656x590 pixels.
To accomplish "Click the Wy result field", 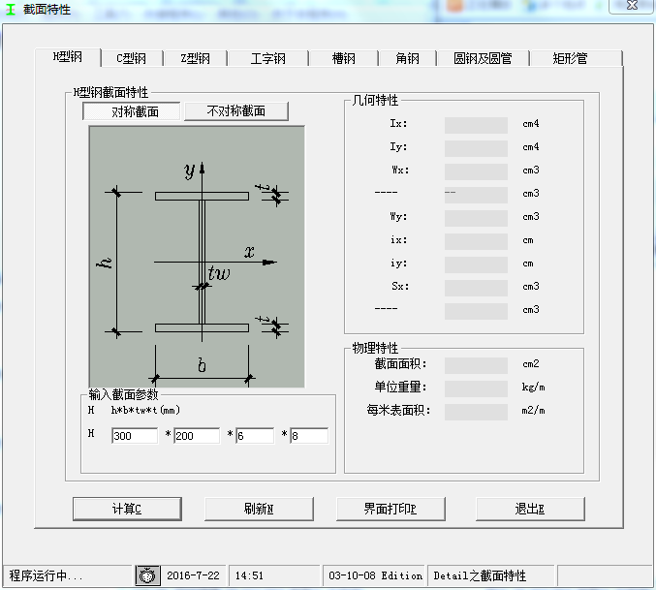I will [476, 218].
